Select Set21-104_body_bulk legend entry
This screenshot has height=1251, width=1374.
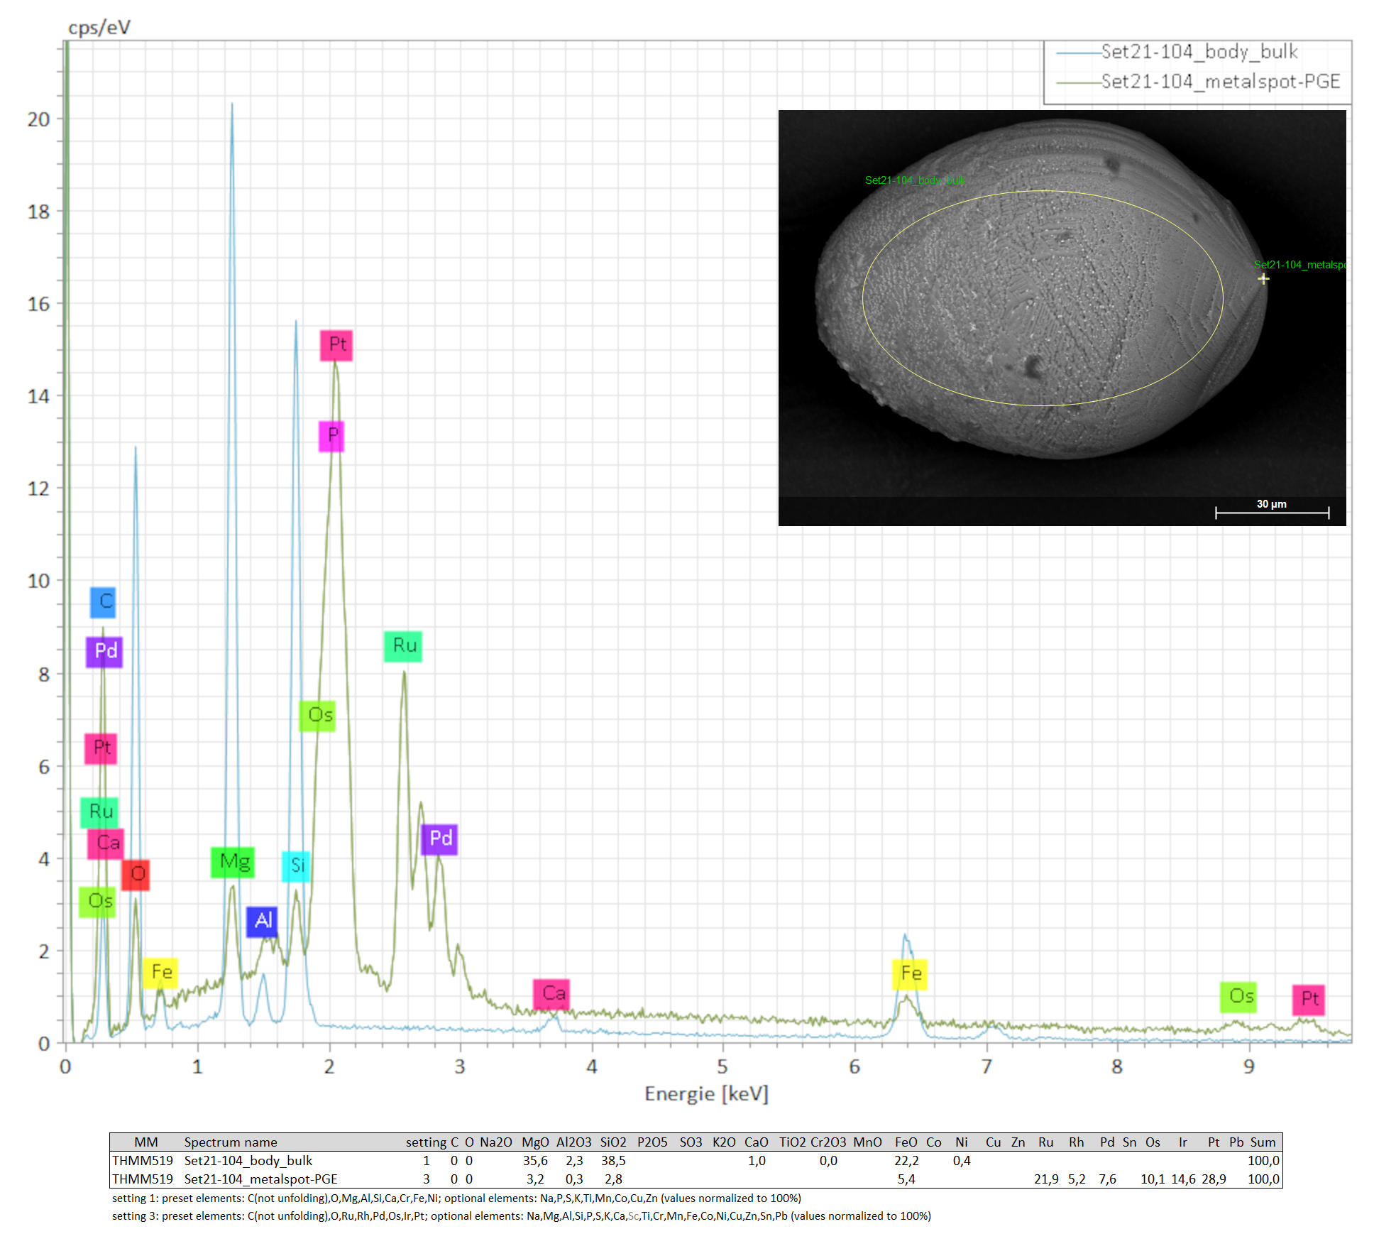1198,52
